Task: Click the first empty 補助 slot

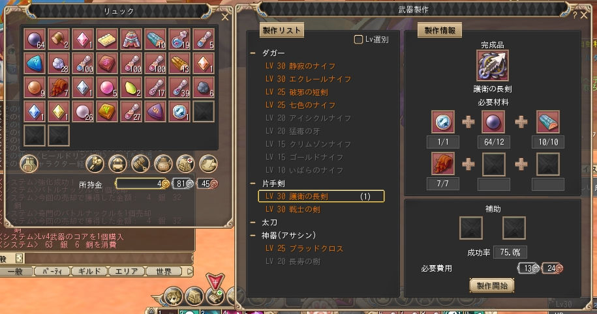Action: [x=471, y=228]
